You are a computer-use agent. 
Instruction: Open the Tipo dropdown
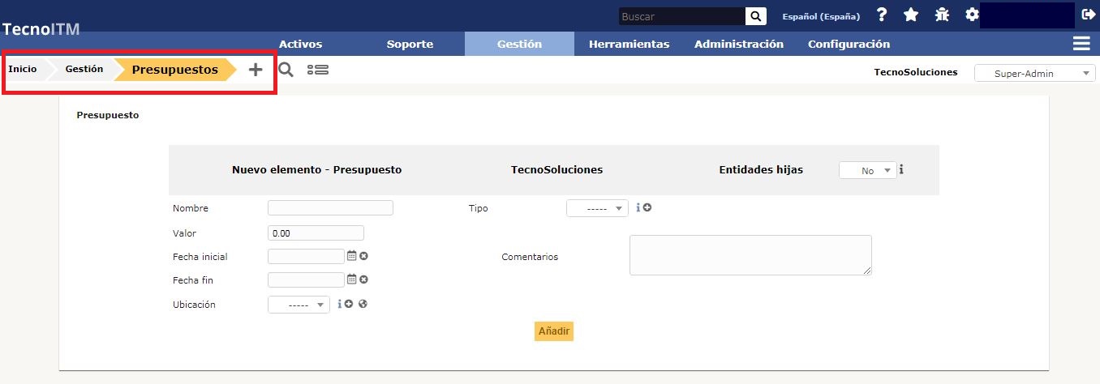[x=597, y=209]
